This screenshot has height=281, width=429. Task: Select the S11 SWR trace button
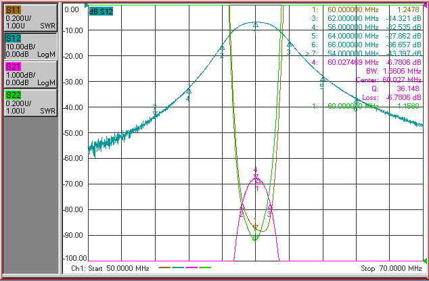pyautogui.click(x=30, y=18)
